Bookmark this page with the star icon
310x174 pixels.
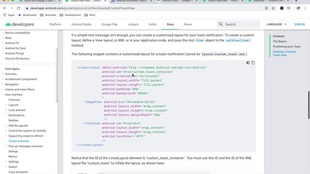coord(273,8)
